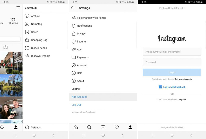Open the Shopping Bag icon

(x=27, y=40)
